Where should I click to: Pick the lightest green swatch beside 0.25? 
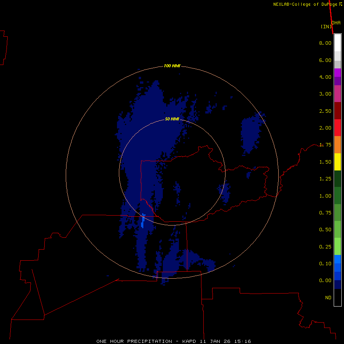pos(338,247)
